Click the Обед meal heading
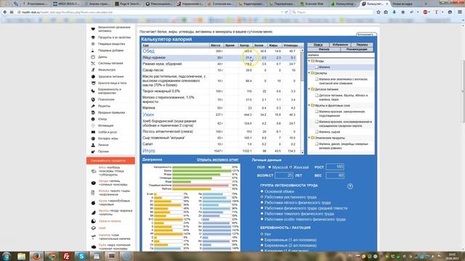 148,51
